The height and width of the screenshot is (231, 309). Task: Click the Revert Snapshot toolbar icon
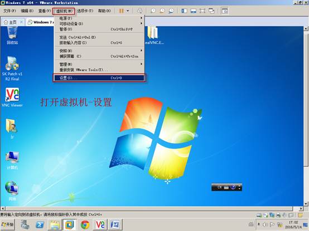pos(162,11)
